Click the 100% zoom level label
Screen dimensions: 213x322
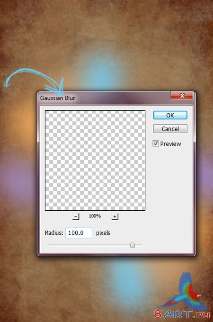coord(95,216)
